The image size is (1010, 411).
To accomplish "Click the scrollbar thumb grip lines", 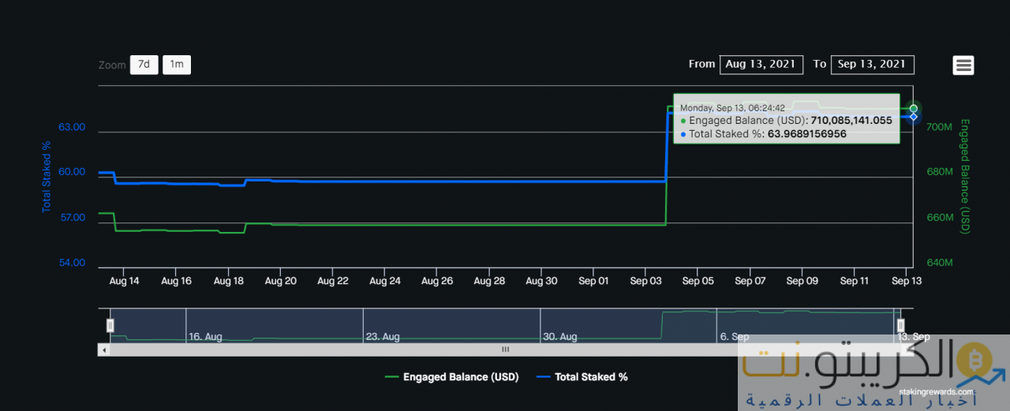I will 505,349.
